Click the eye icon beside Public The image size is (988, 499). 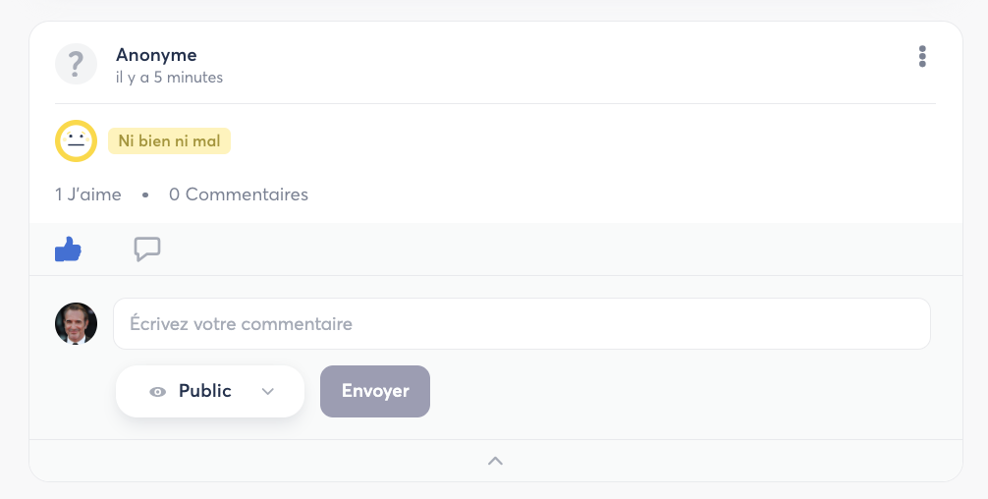(157, 392)
